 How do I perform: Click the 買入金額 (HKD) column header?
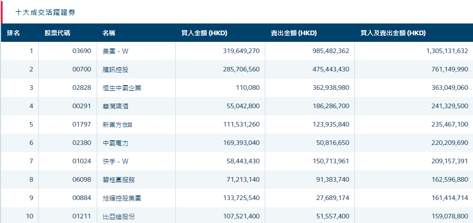click(x=204, y=33)
